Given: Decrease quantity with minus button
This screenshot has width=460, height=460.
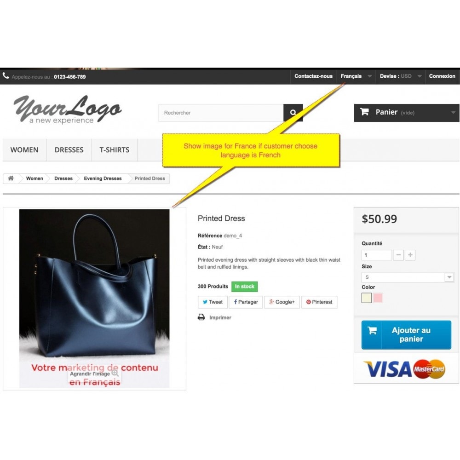Looking at the screenshot, I should pyautogui.click(x=398, y=255).
